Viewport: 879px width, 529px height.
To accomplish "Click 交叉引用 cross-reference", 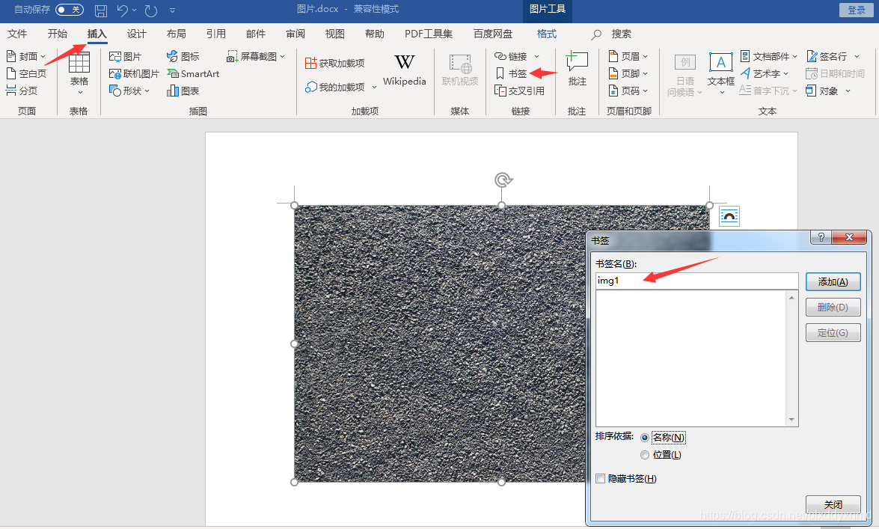I will [519, 91].
